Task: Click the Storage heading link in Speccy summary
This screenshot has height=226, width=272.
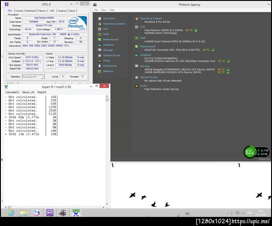Action: (x=145, y=66)
